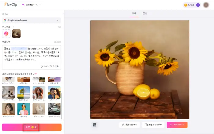Viewport: 214px width, 134px height.
Task: Click the FlexClip logo
Action: tap(11, 5)
